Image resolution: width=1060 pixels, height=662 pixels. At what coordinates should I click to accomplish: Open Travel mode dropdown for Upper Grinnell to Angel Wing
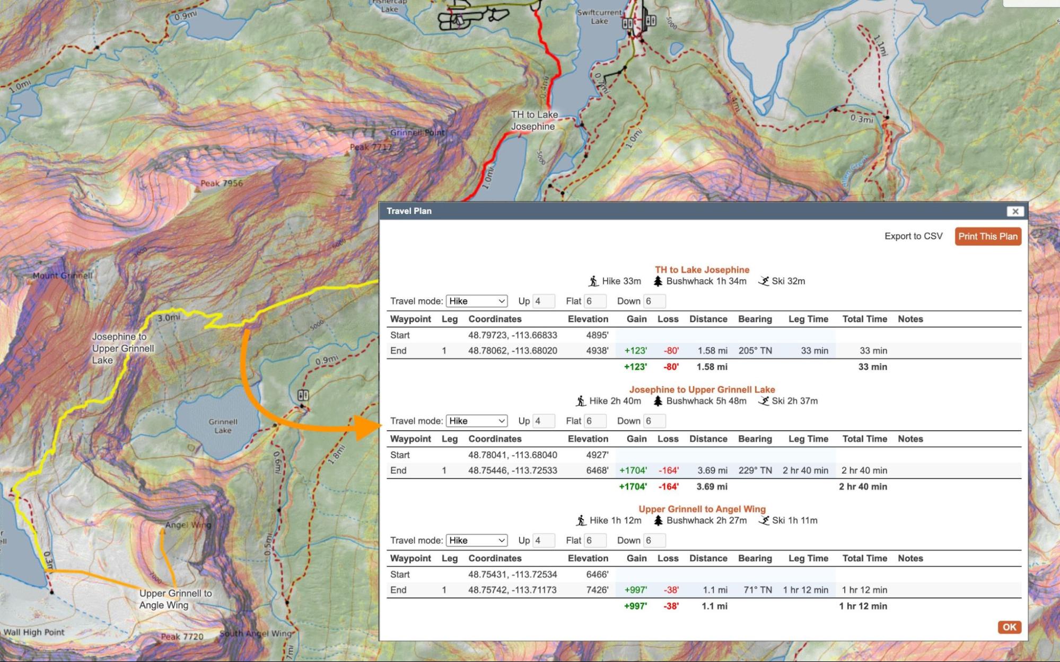tap(476, 541)
